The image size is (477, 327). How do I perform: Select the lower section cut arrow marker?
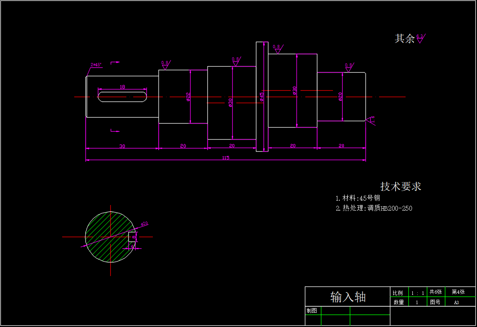click(115, 130)
